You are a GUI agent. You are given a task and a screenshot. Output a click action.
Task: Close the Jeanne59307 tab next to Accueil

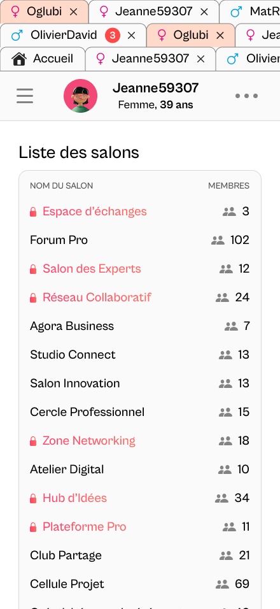pos(200,59)
